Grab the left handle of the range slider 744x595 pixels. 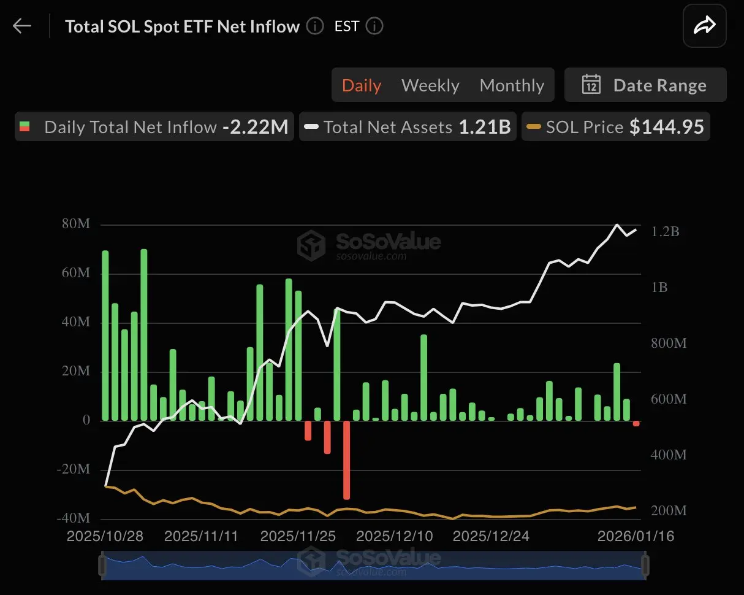102,565
